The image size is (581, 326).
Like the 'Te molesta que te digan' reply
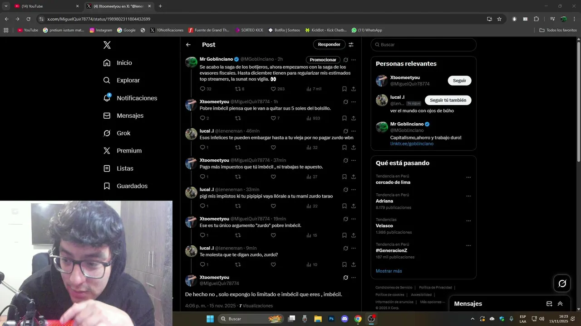(273, 264)
